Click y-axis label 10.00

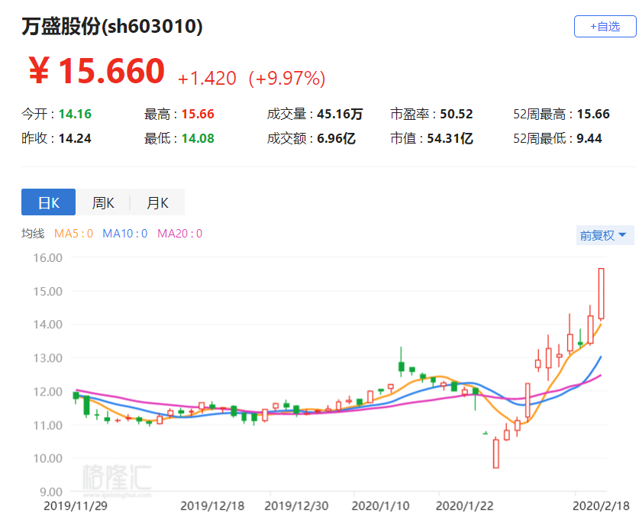(47, 458)
